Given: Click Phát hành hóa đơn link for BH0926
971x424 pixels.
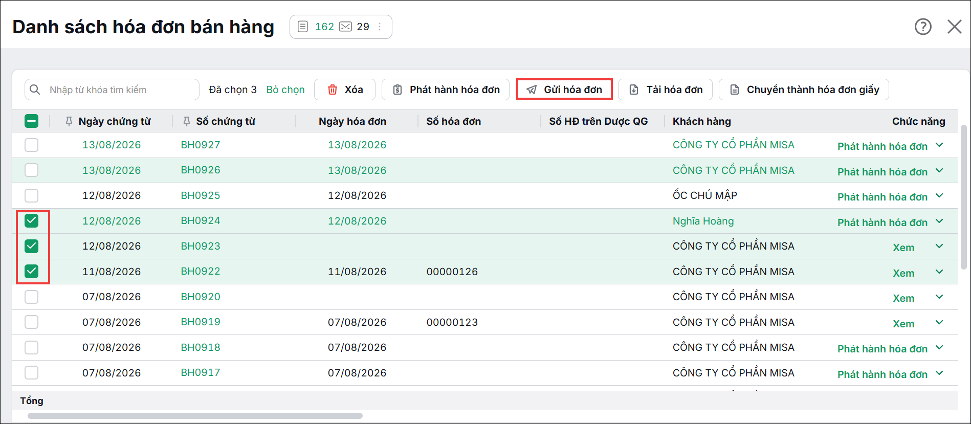Looking at the screenshot, I should click(882, 172).
